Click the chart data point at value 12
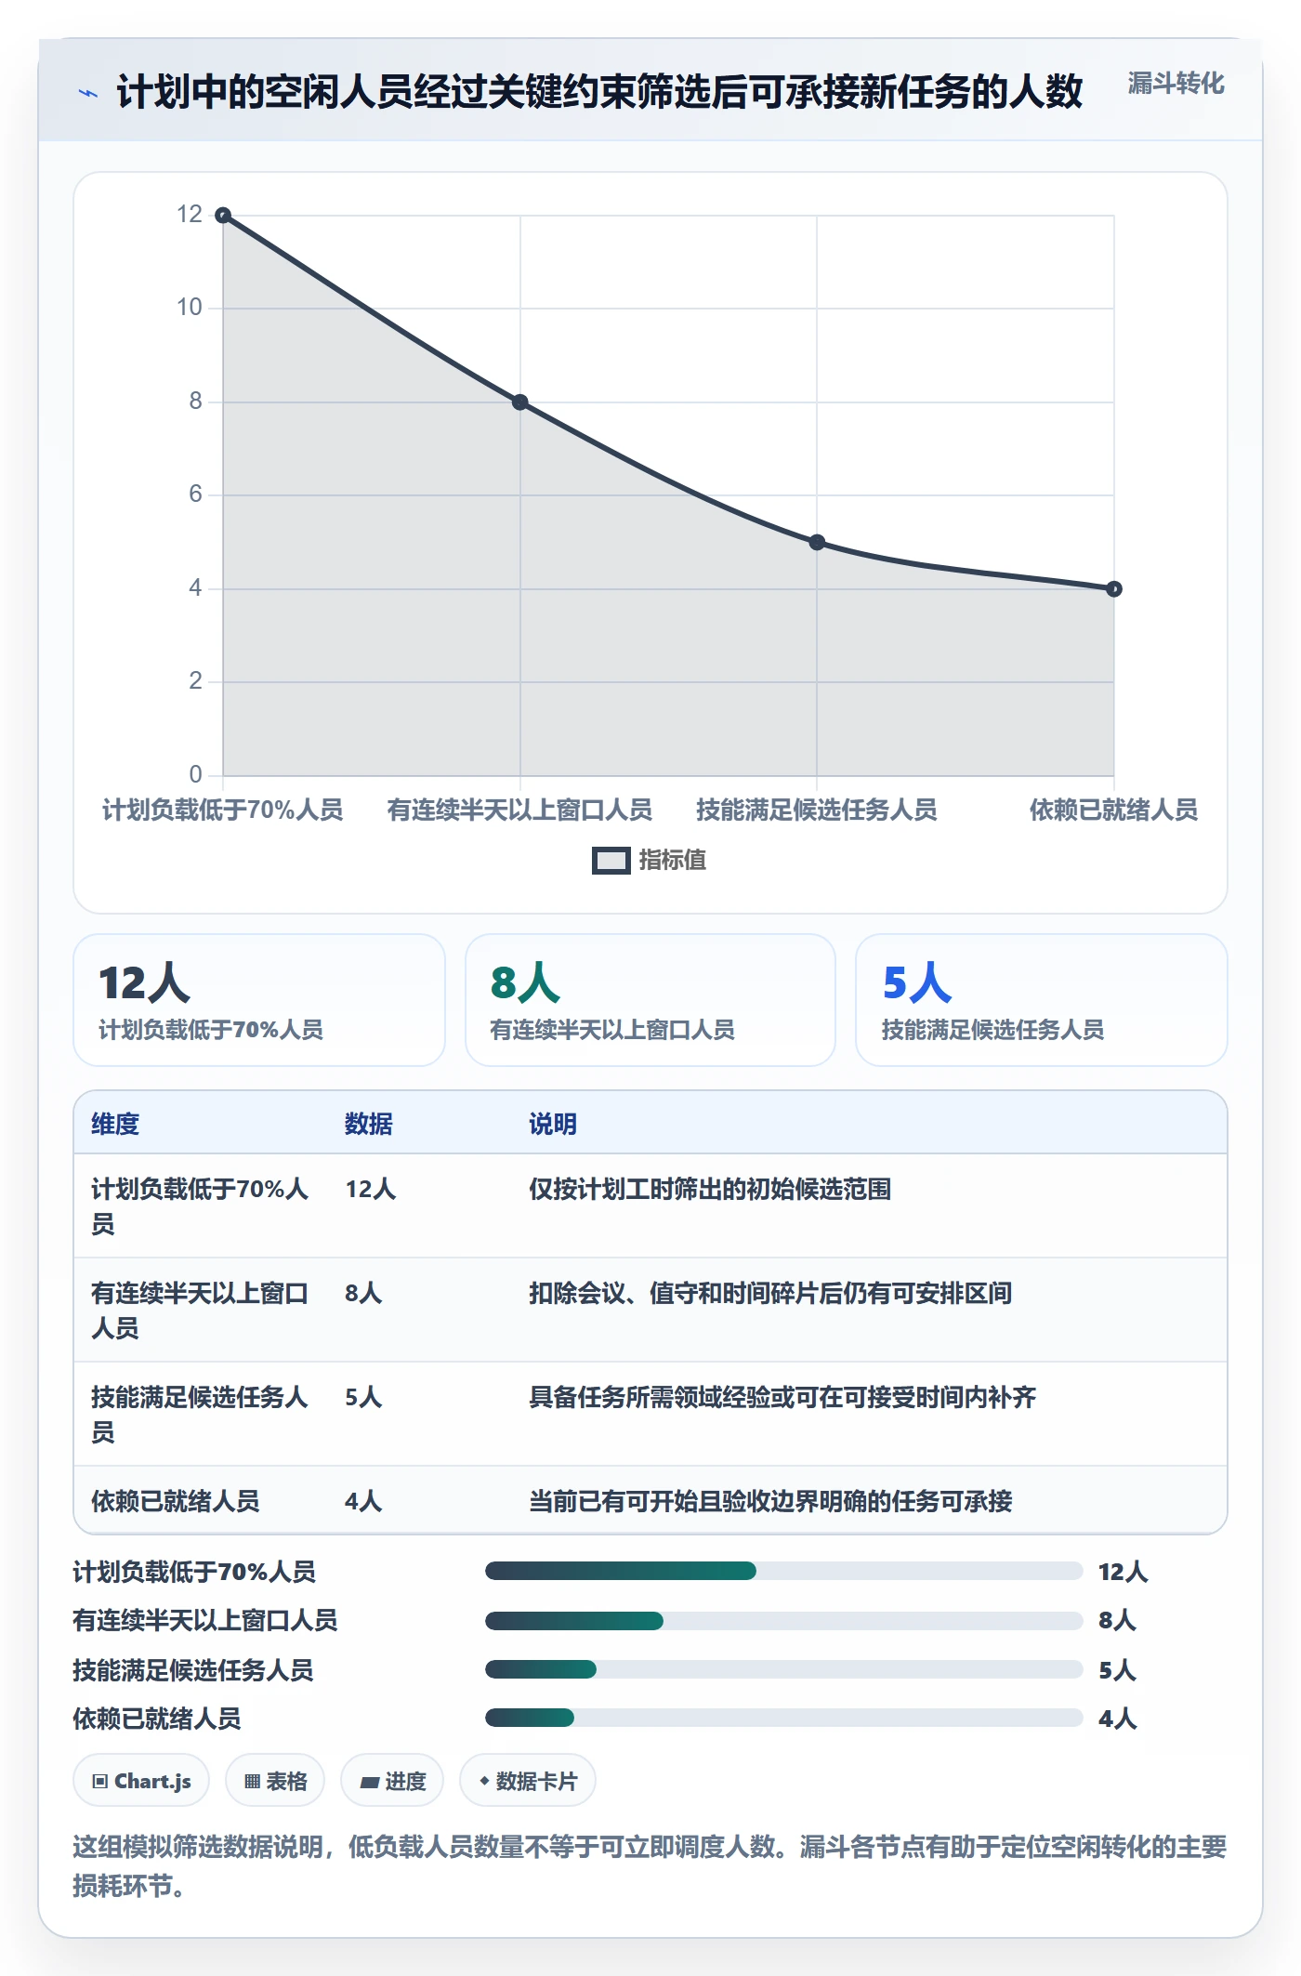The width and height of the screenshot is (1301, 1976). point(223,216)
